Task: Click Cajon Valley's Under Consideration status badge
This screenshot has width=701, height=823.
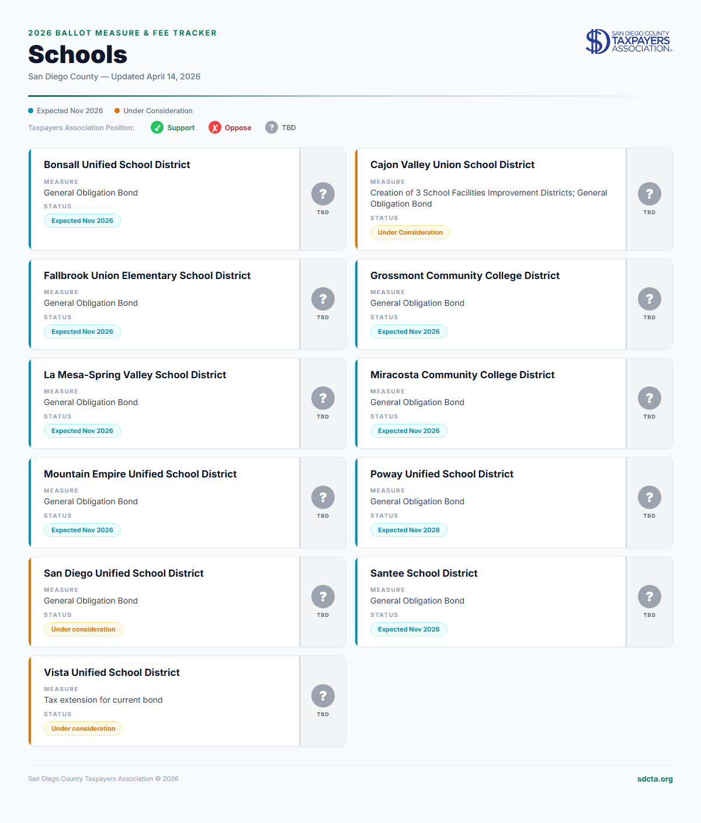Action: point(410,232)
